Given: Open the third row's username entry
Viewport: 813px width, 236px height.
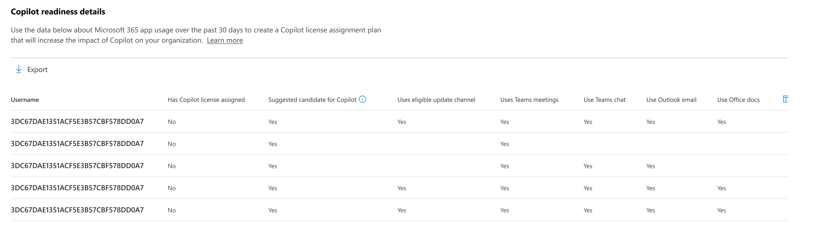Looking at the screenshot, I should point(77,166).
